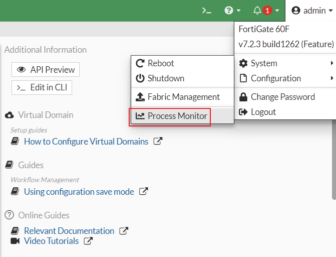Click external link icon beside Relevant Documentation

(124, 231)
